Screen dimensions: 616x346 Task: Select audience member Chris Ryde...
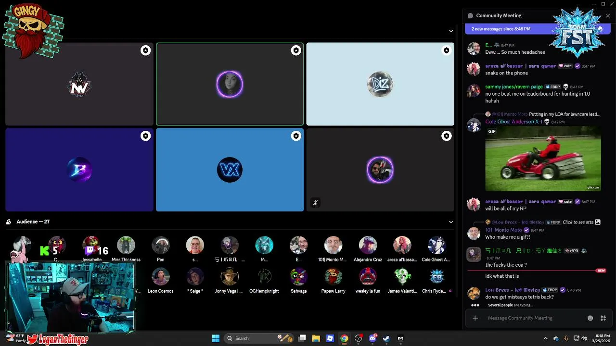pyautogui.click(x=437, y=280)
